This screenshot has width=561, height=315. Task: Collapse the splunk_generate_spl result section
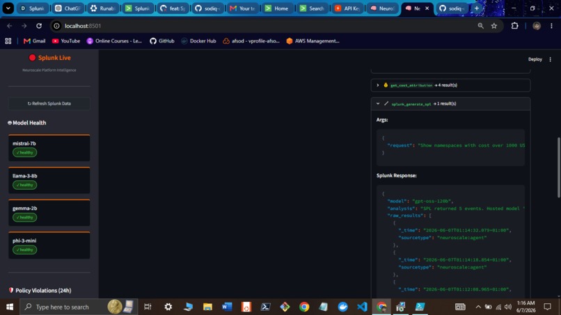point(450,104)
